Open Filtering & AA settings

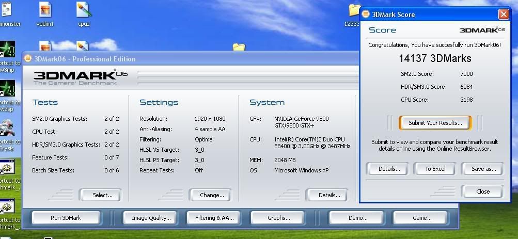(x=214, y=218)
